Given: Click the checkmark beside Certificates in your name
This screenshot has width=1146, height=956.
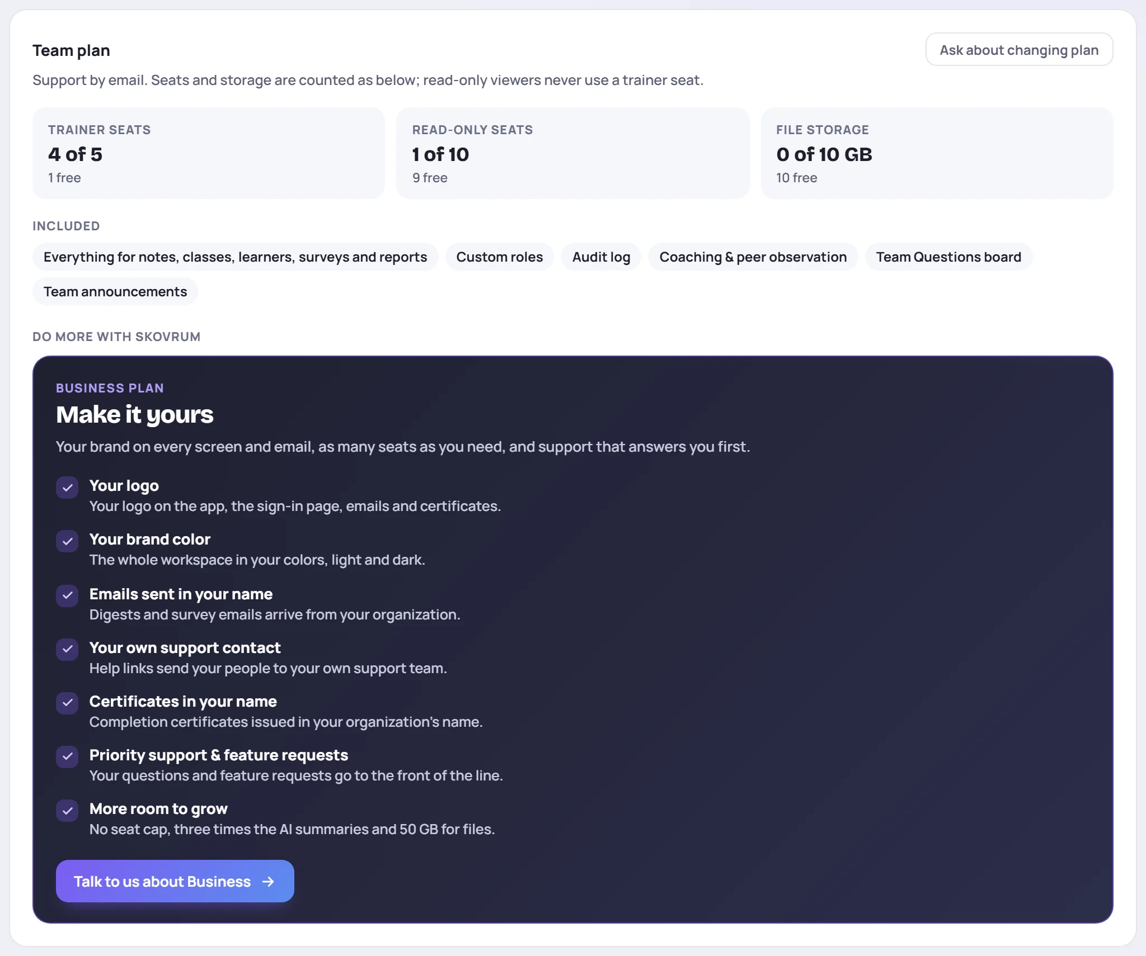Looking at the screenshot, I should click(67, 703).
